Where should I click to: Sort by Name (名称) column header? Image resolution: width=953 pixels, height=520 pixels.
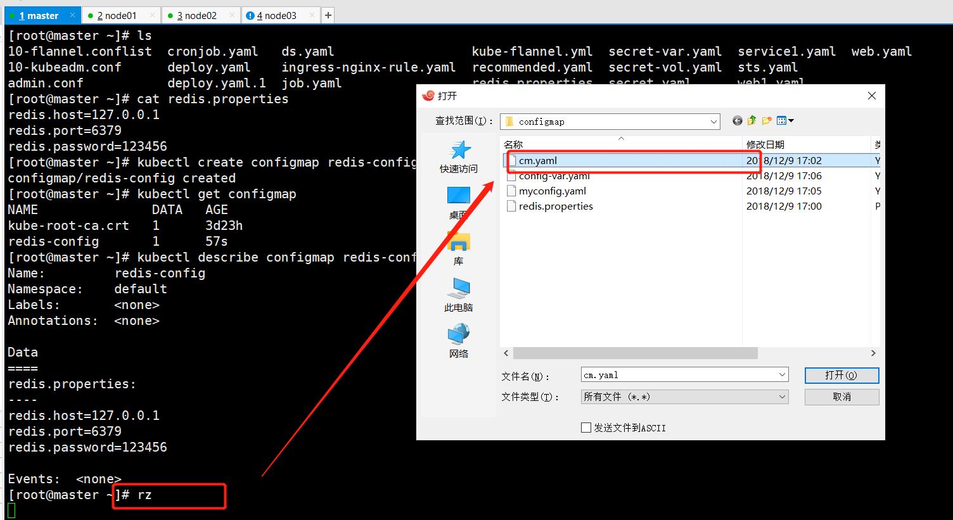click(x=621, y=144)
